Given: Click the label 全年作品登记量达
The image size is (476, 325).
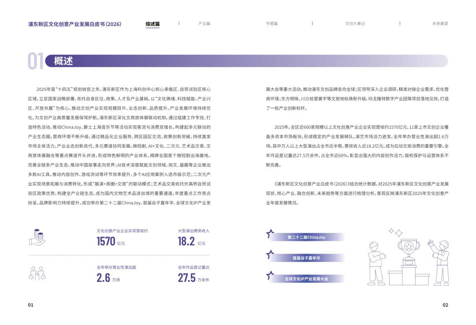Looking at the screenshot, I should (193, 267).
